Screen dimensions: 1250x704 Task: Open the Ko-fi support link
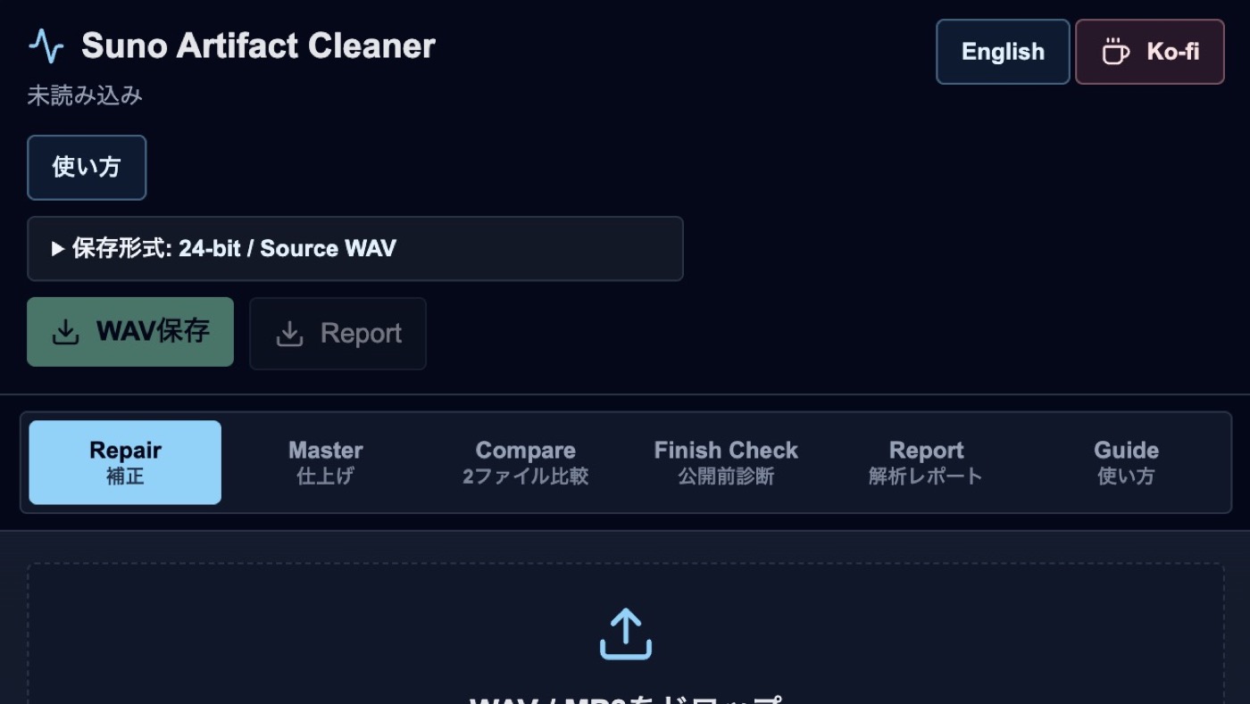coord(1150,52)
